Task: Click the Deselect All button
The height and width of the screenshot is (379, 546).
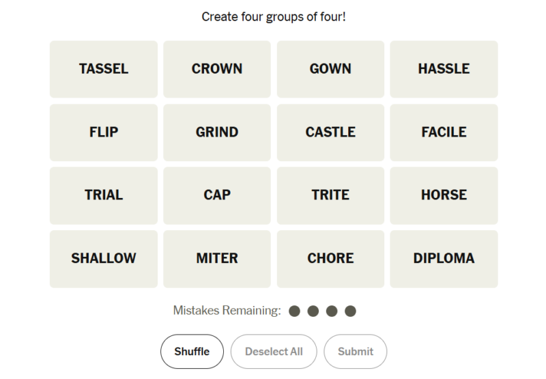Action: pos(274,352)
